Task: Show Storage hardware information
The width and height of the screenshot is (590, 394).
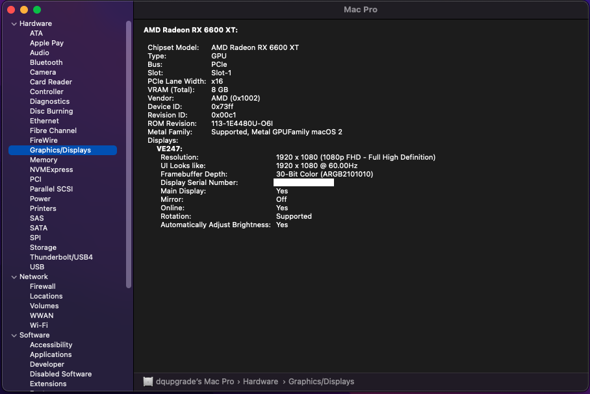Action: point(43,247)
